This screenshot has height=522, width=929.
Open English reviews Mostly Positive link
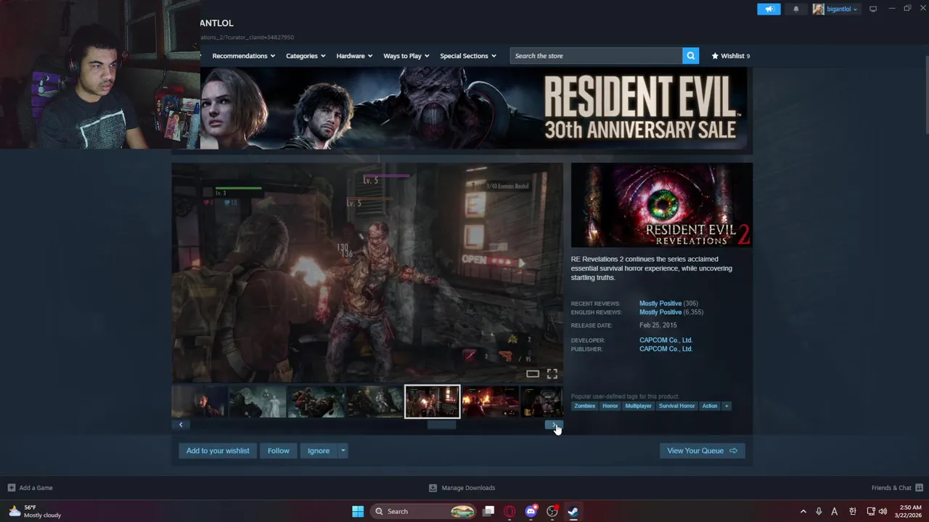660,312
